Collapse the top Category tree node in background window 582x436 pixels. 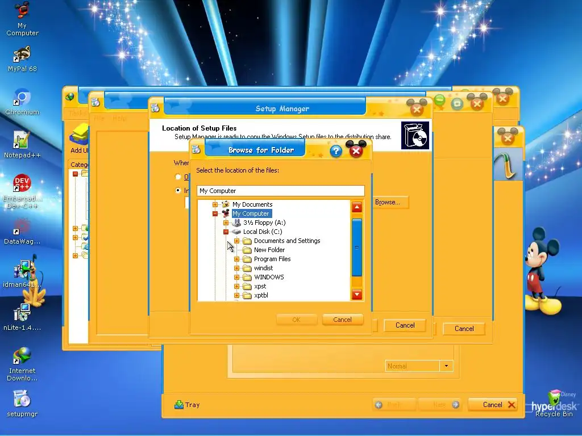coord(76,174)
